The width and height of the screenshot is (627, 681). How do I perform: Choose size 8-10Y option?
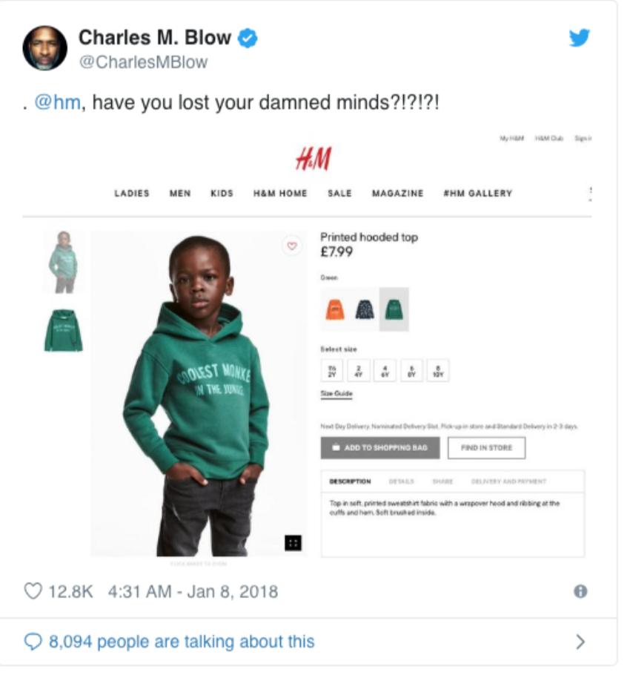click(x=438, y=370)
